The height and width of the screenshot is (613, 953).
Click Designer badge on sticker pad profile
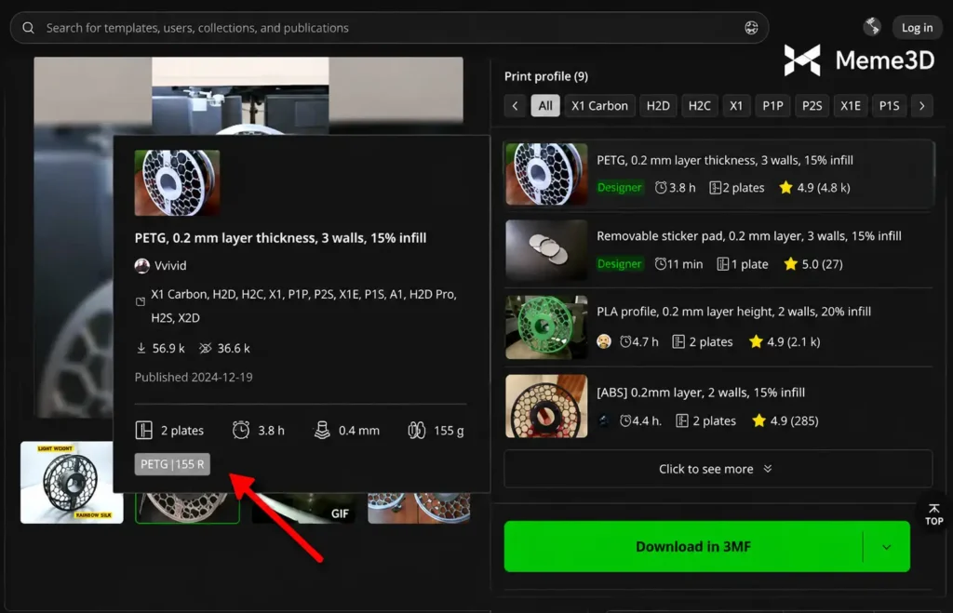point(619,263)
